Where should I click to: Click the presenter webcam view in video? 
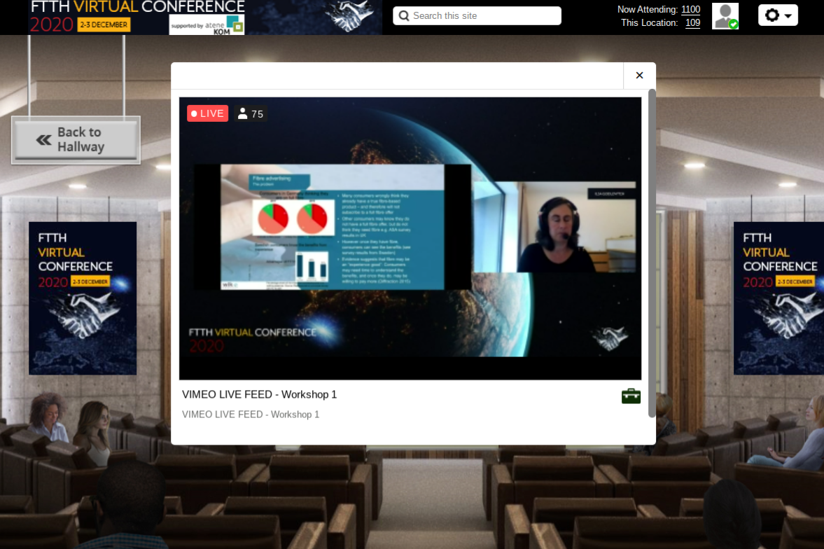[554, 227]
